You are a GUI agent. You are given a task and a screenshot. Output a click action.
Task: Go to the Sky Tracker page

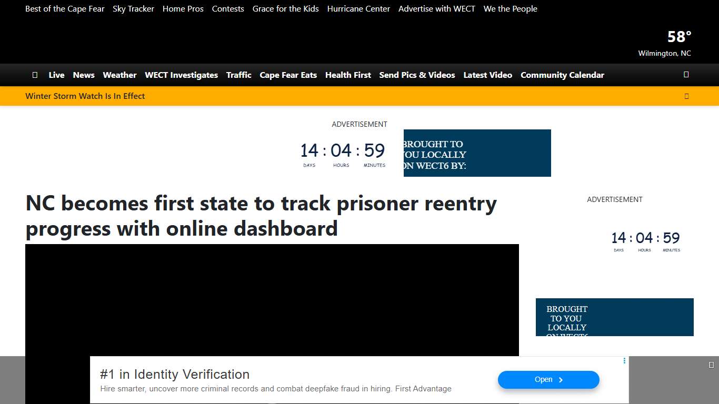[133, 8]
